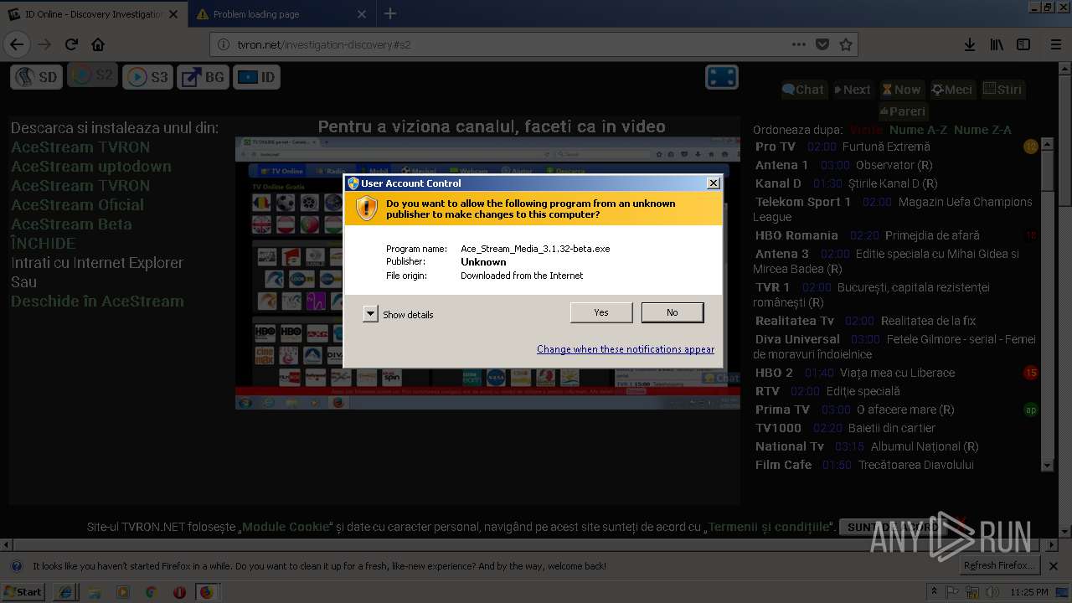Switch to the 'Problem loading page' tab
Image resolution: width=1072 pixels, height=603 pixels.
pyautogui.click(x=281, y=14)
